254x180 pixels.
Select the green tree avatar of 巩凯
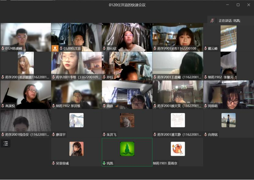127,149
